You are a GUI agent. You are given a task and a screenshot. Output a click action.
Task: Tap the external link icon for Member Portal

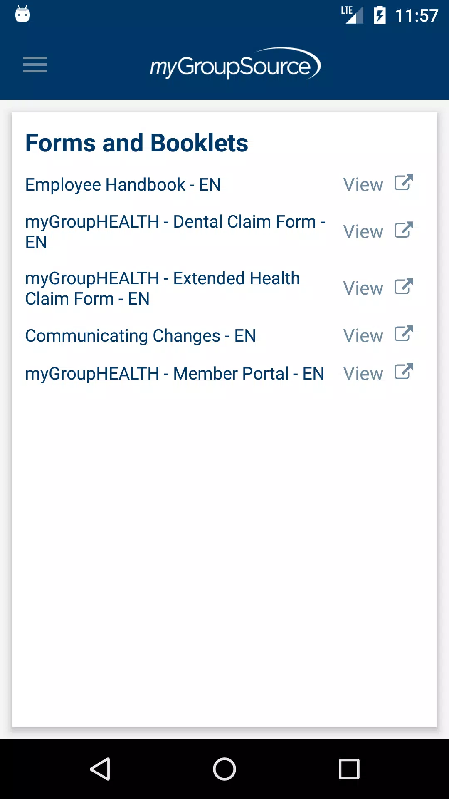(404, 372)
